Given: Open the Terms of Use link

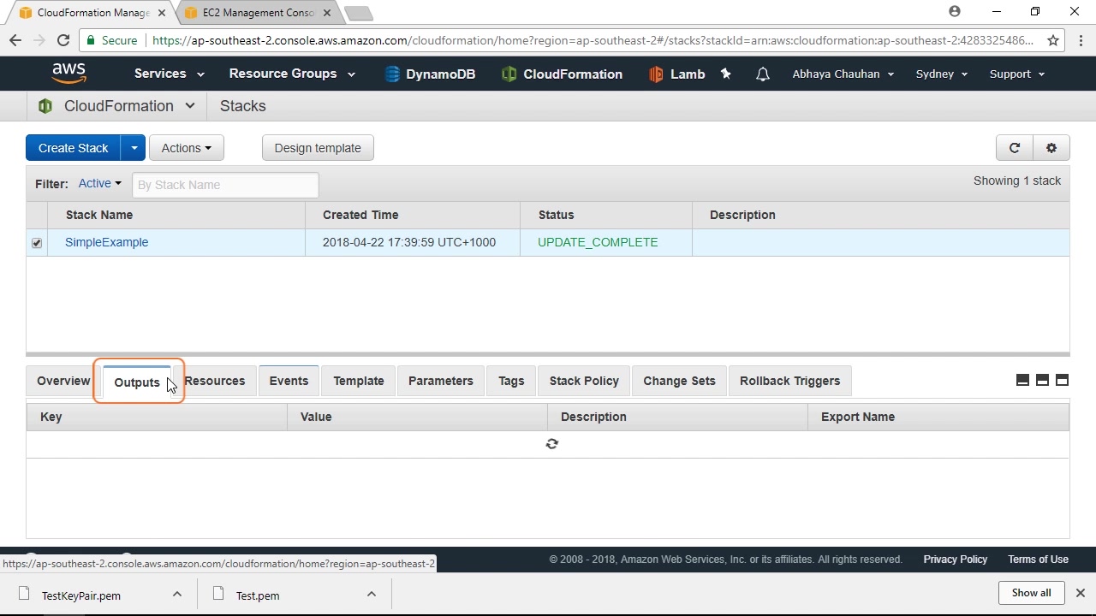Looking at the screenshot, I should pos(1038,560).
